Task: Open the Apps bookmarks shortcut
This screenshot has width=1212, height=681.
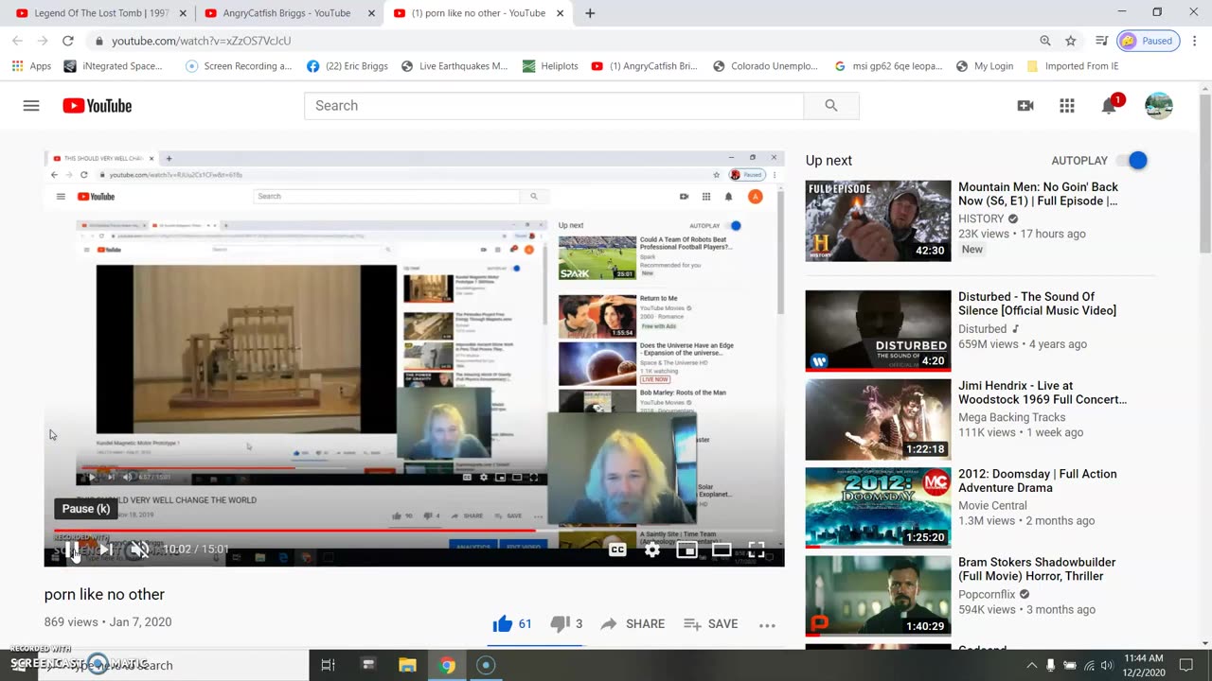Action: pyautogui.click(x=31, y=66)
